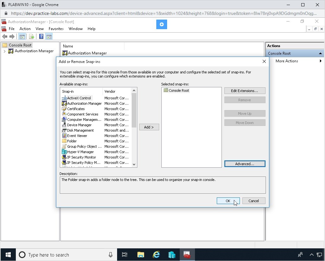This screenshot has height=261, width=325.
Task: Click the Name column header in console
Action: tap(93, 46)
